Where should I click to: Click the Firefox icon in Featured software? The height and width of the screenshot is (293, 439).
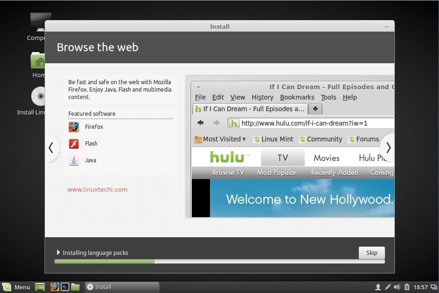[x=74, y=127]
